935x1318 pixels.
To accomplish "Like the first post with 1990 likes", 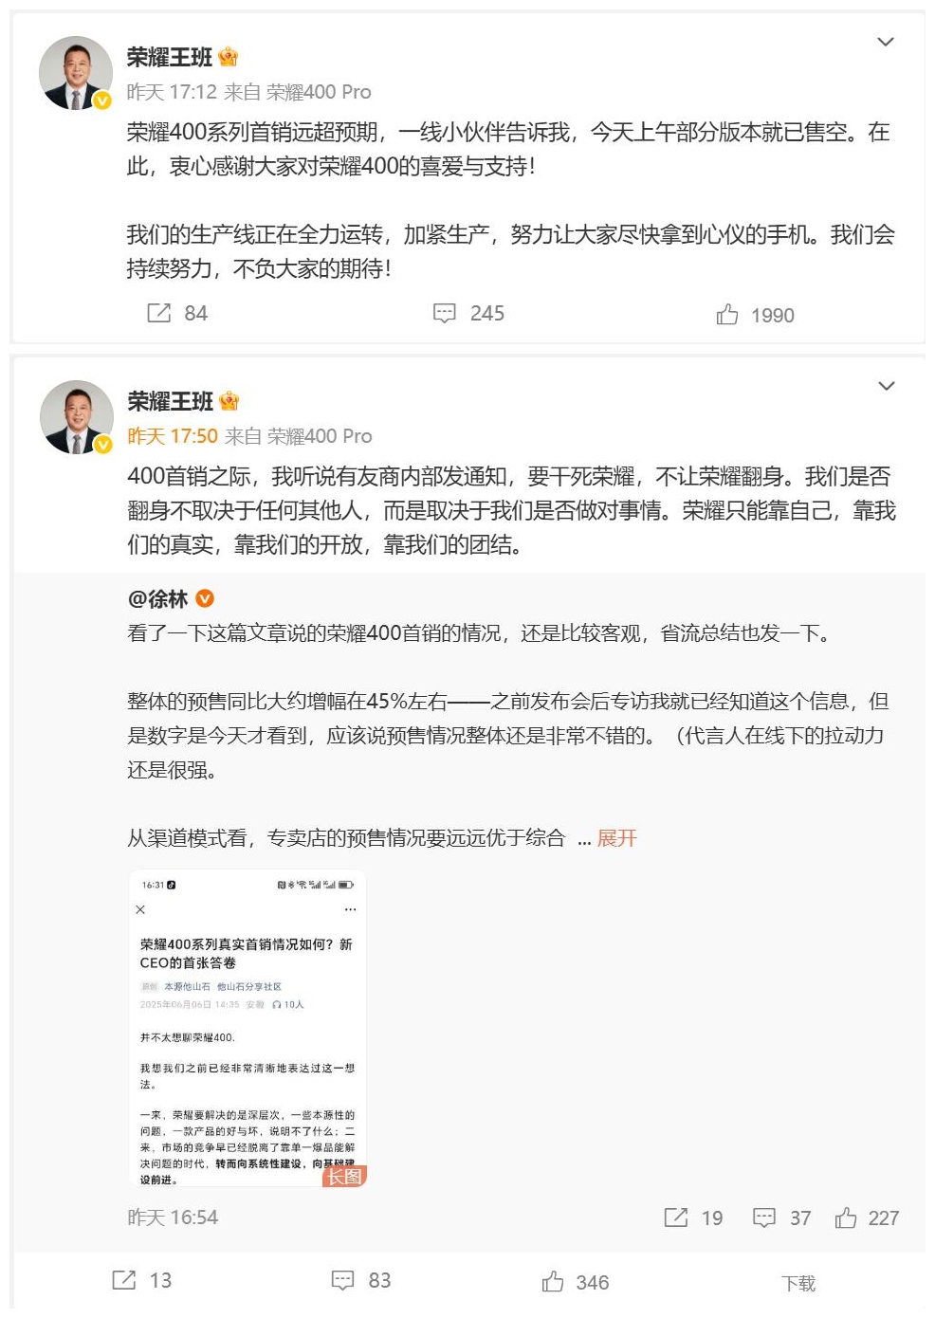I will coord(727,315).
